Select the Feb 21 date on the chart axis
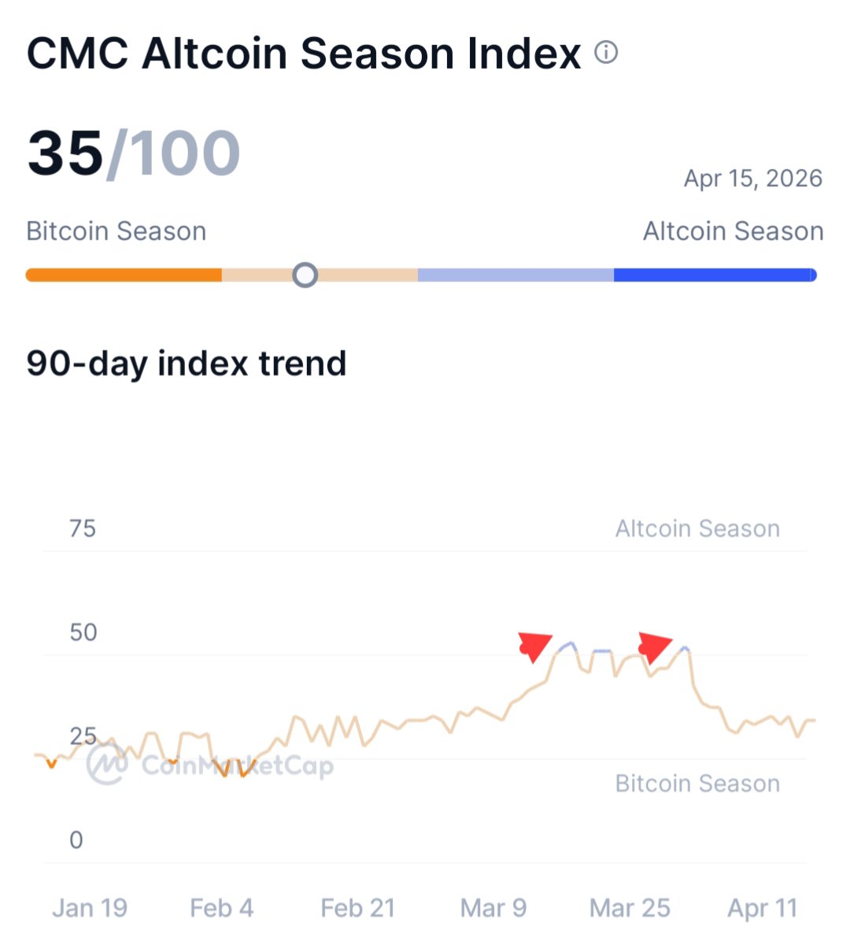Viewport: 850px width, 938px height. 358,908
